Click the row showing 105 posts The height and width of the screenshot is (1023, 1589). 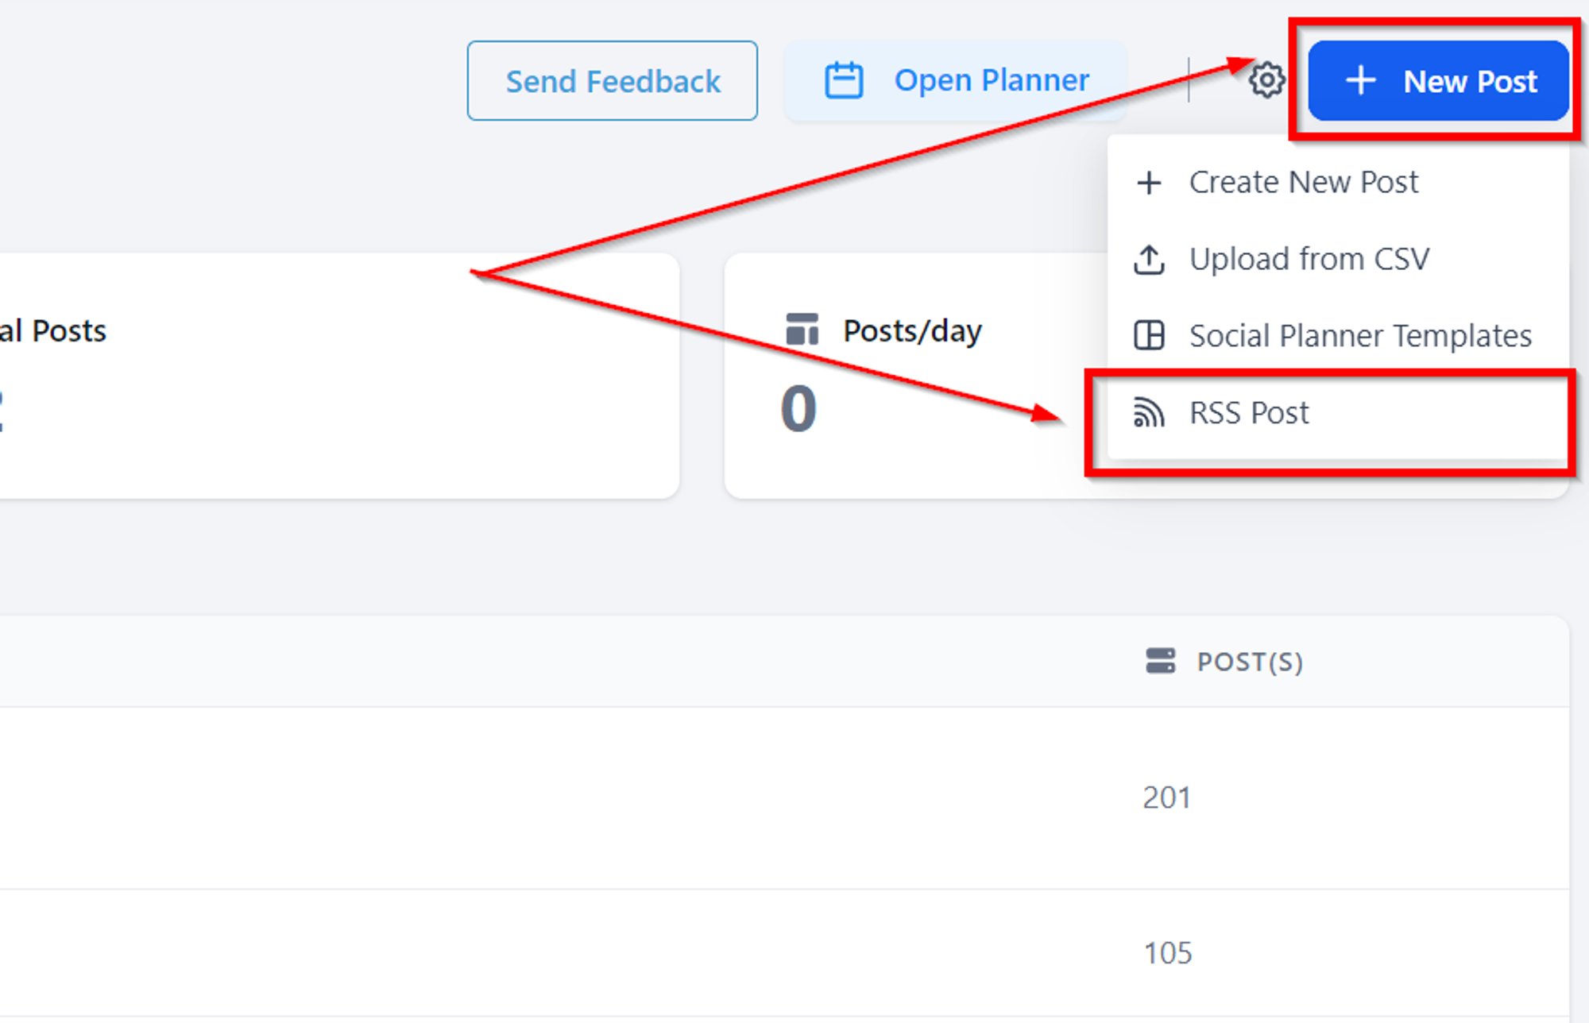[x=784, y=953]
